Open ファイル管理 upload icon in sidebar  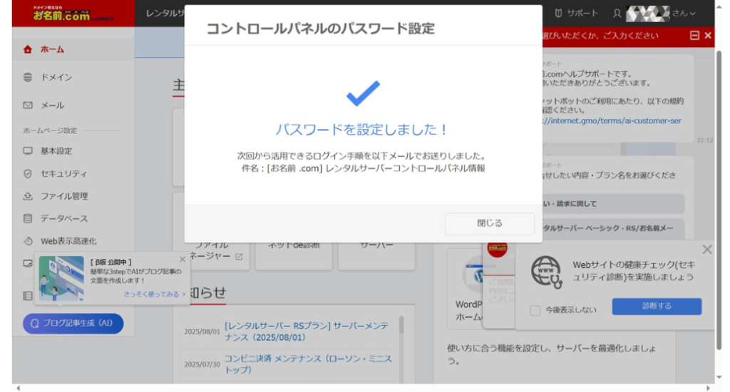point(28,196)
